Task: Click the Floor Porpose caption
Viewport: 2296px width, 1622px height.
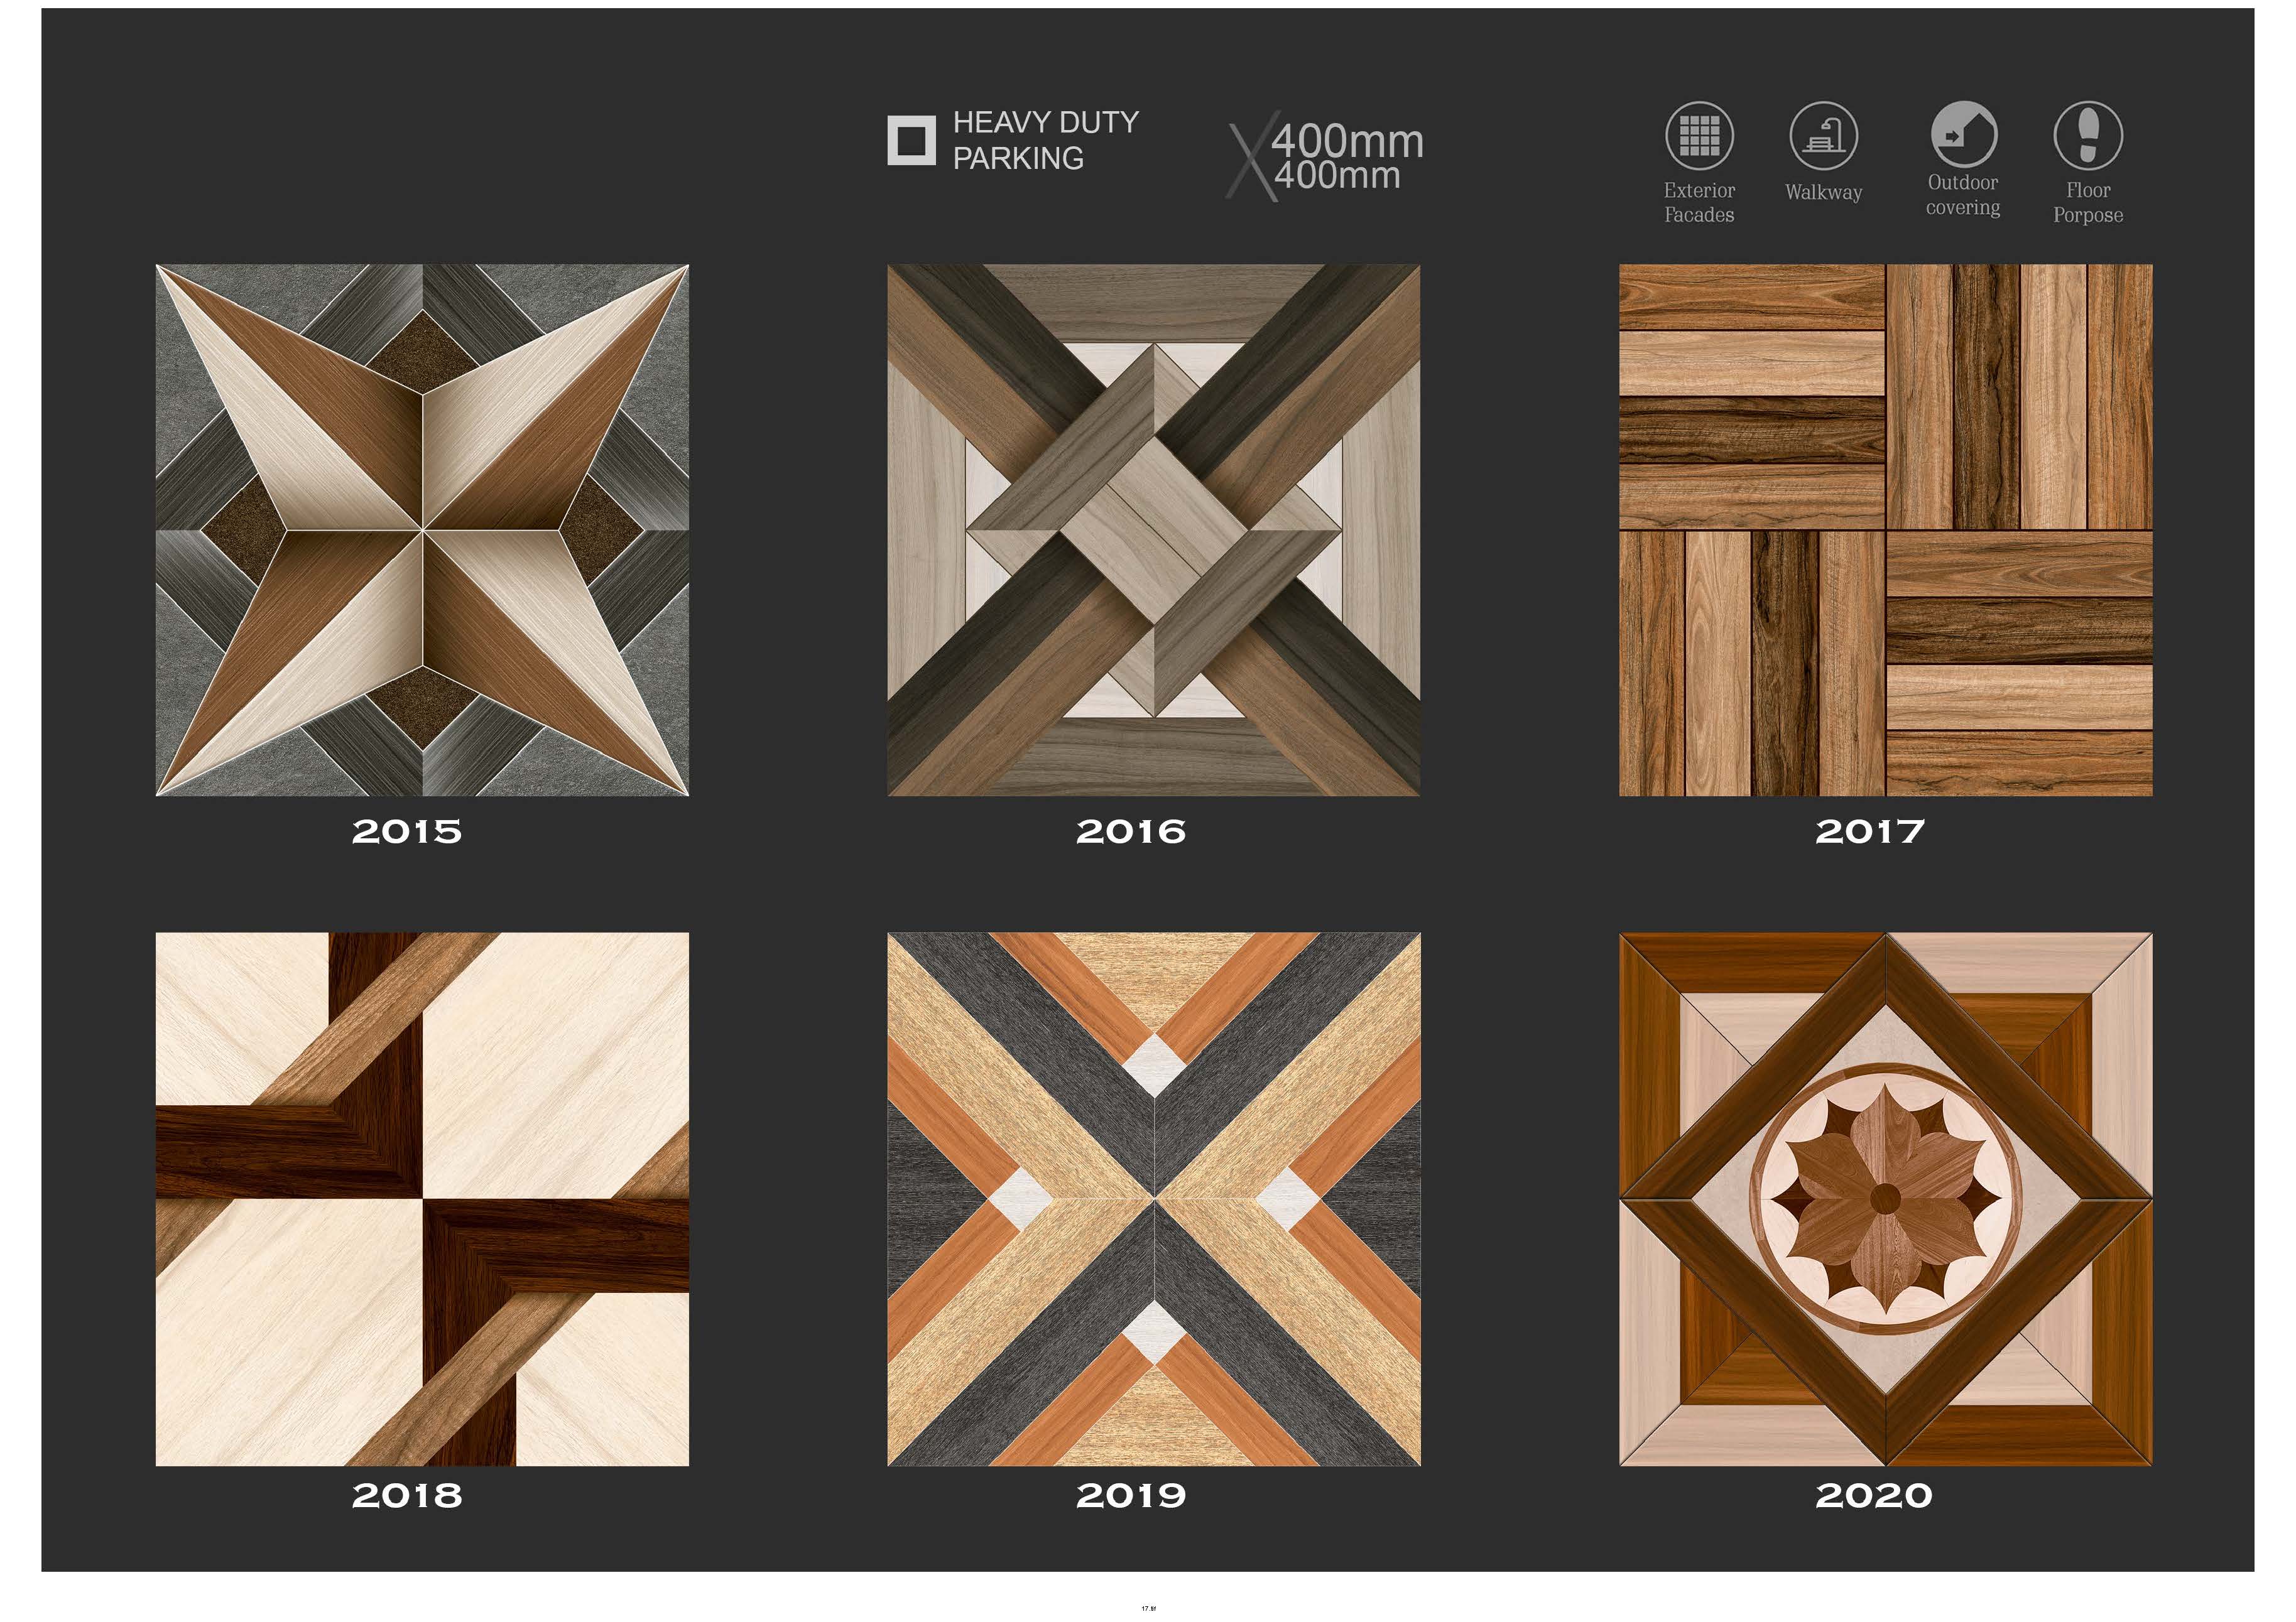Action: coord(2088,203)
